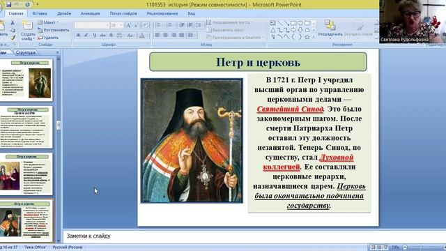Click the zoom slider in status bar
446x251 pixels.
[x=421, y=248]
